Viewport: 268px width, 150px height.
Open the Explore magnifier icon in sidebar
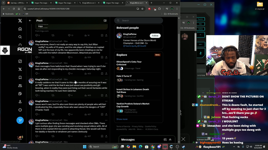tap(20, 37)
